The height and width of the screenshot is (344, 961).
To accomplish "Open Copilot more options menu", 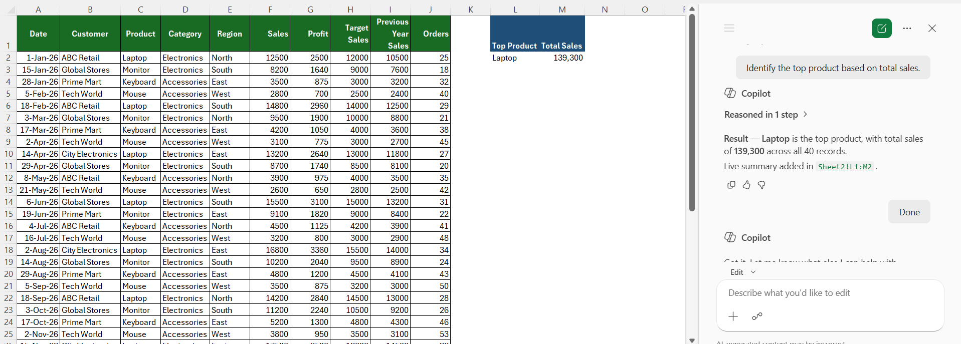I will (x=907, y=29).
